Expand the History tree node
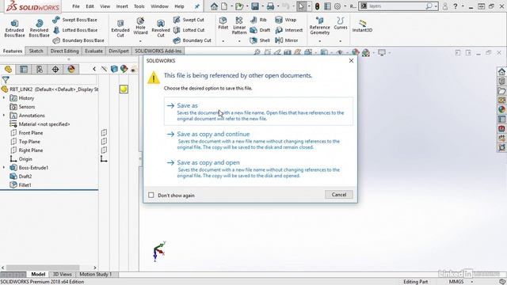507x285 pixels. [4, 98]
